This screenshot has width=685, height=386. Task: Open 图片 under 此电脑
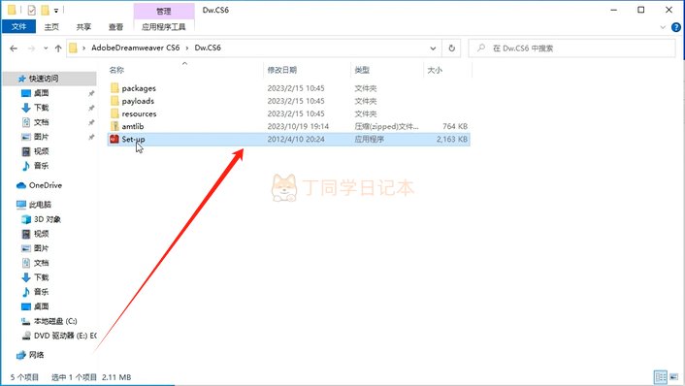[x=41, y=248]
